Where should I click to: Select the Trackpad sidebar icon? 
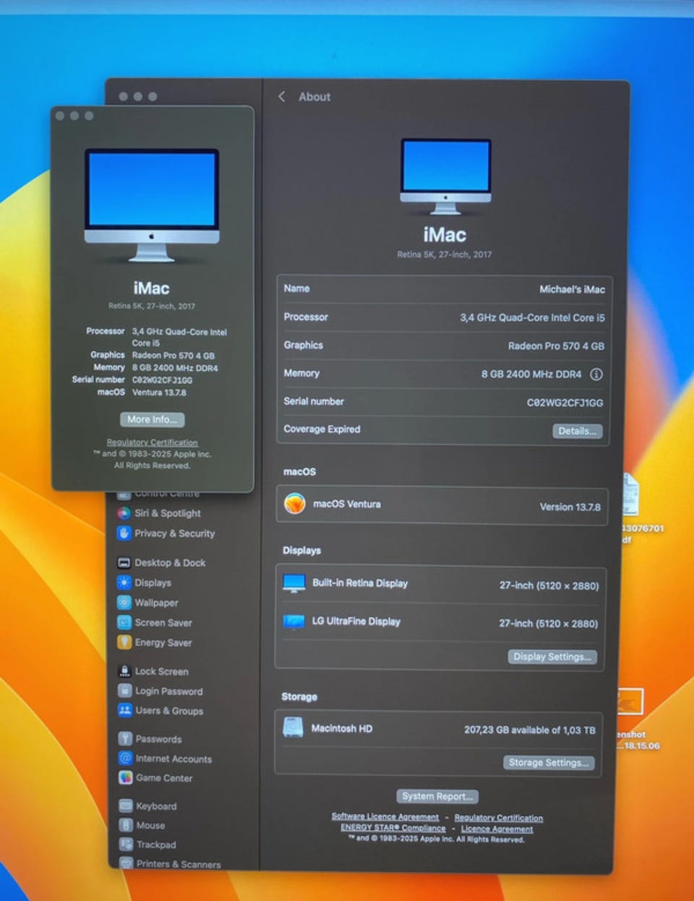[x=127, y=845]
